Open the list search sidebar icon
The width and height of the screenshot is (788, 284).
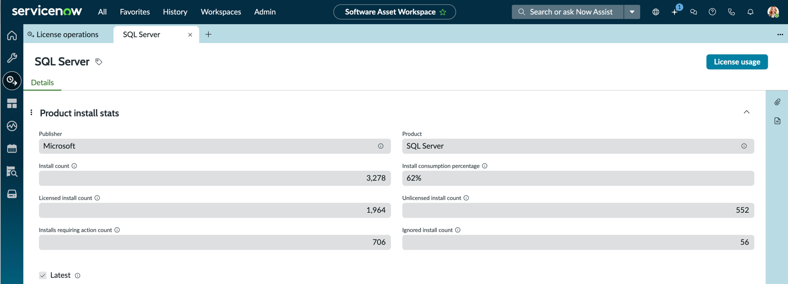[x=12, y=171]
